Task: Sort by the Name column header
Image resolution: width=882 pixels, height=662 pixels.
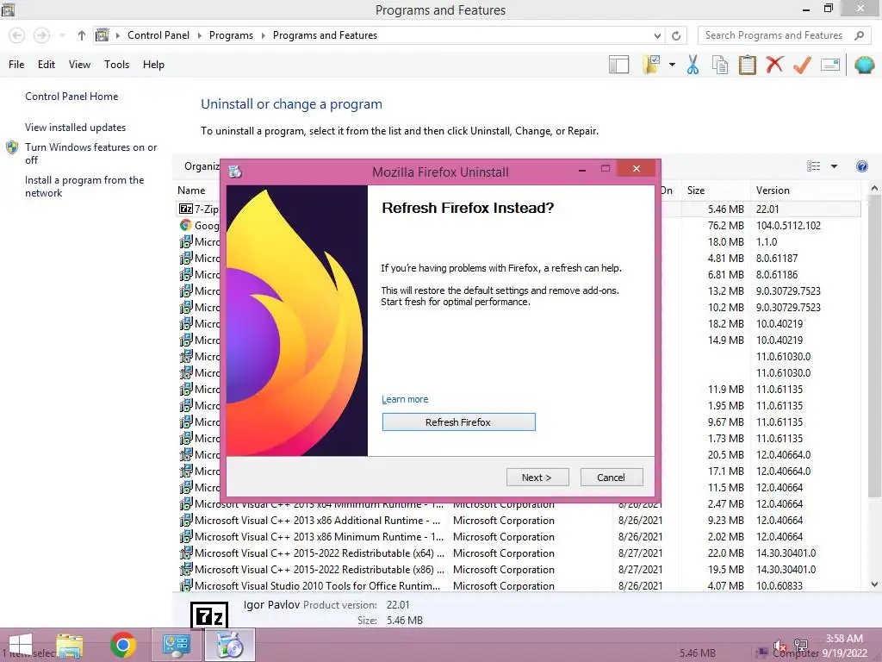Action: (191, 190)
